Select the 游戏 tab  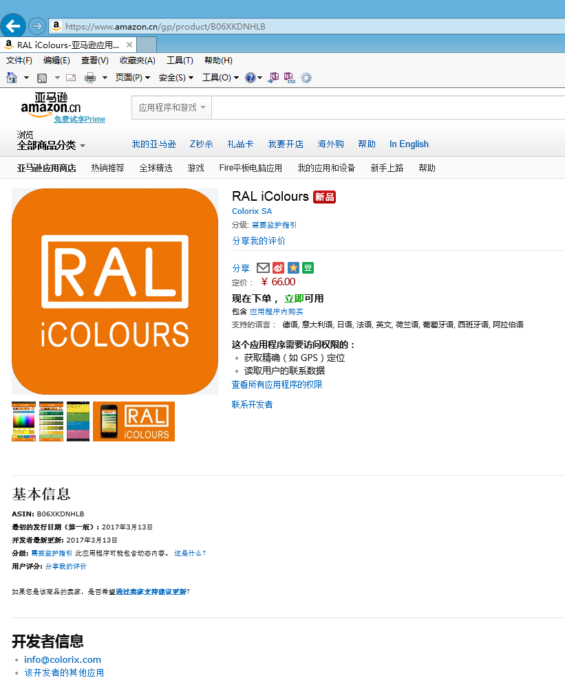(x=195, y=168)
